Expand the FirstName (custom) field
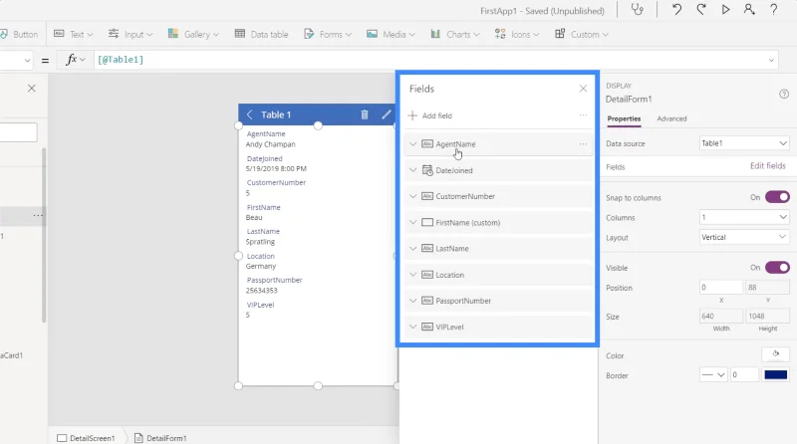This screenshot has width=797, height=444. coord(412,223)
